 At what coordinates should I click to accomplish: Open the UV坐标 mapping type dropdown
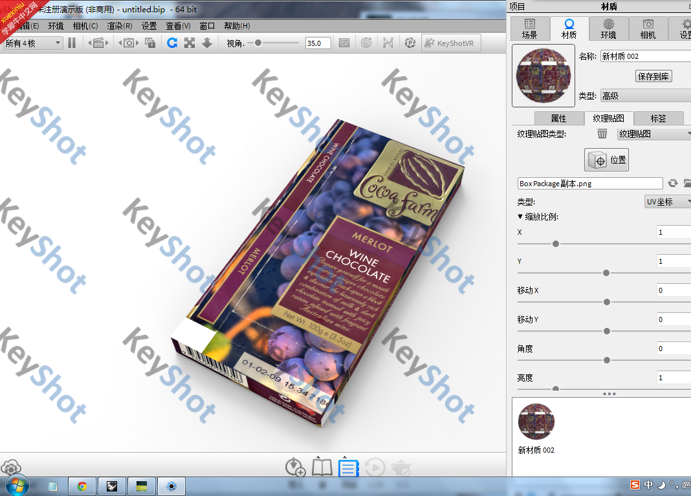tap(668, 202)
